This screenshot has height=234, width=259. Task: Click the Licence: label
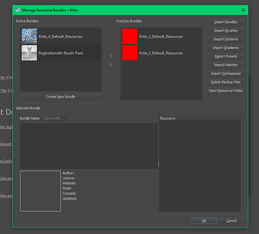point(69,178)
